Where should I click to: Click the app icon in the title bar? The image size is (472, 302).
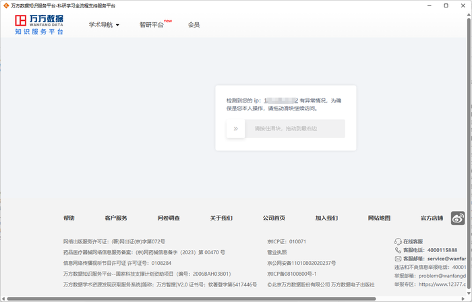[5, 5]
